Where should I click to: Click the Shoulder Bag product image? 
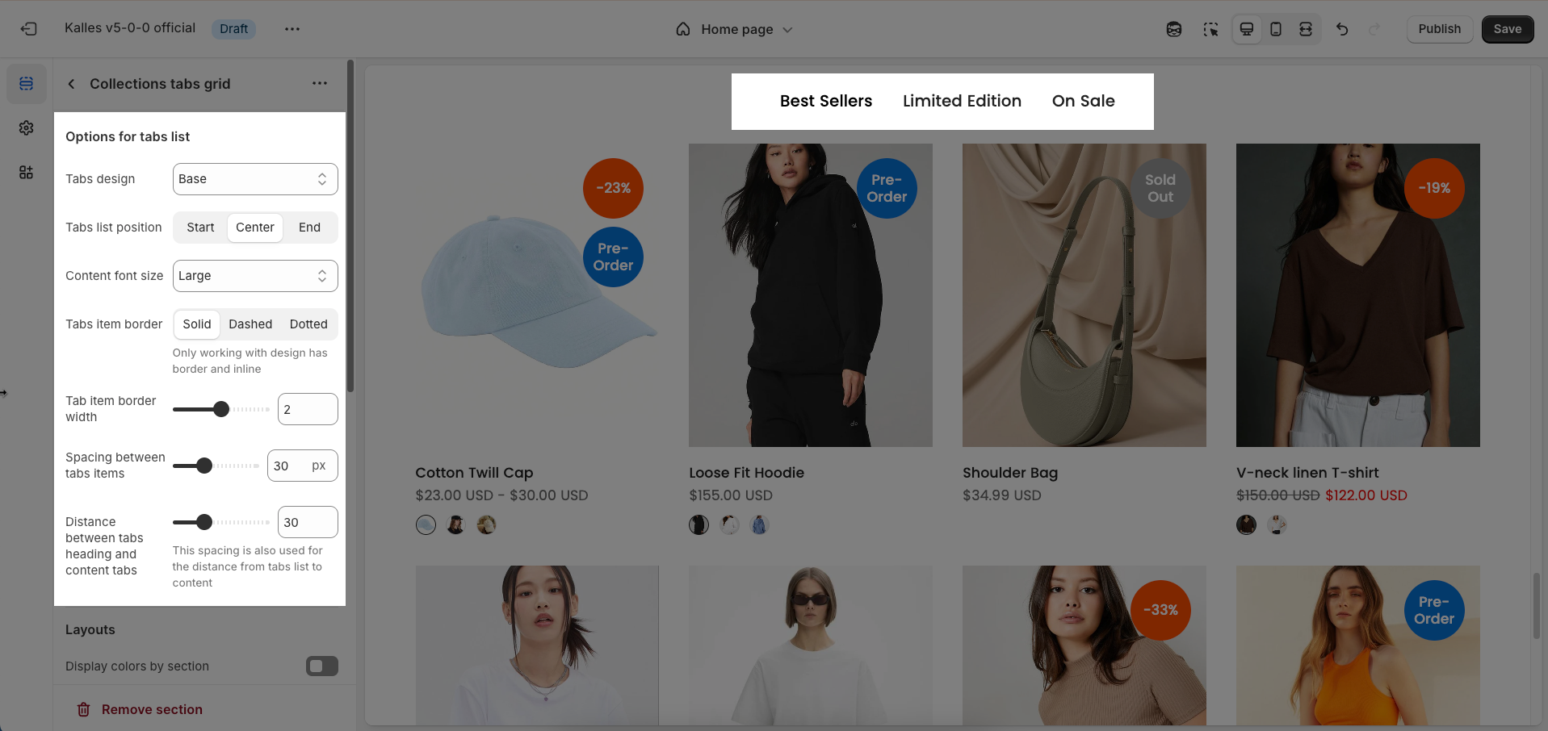coord(1084,295)
